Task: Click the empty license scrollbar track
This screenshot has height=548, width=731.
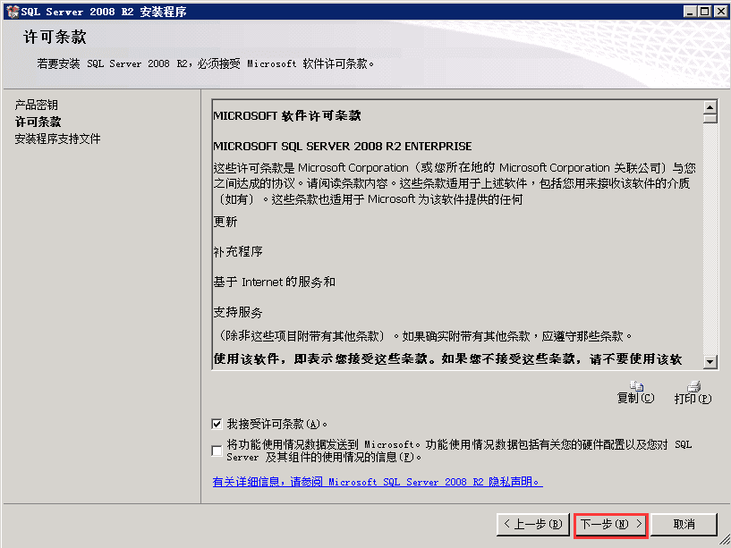Action: tap(710, 239)
